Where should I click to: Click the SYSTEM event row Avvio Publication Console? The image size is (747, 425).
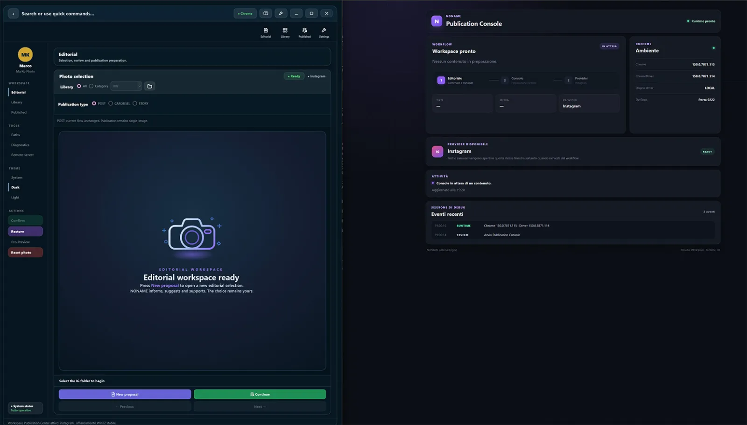coord(573,235)
